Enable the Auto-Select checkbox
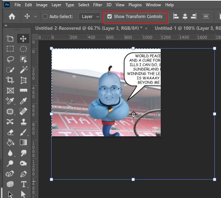The height and width of the screenshot is (198, 221). click(45, 17)
